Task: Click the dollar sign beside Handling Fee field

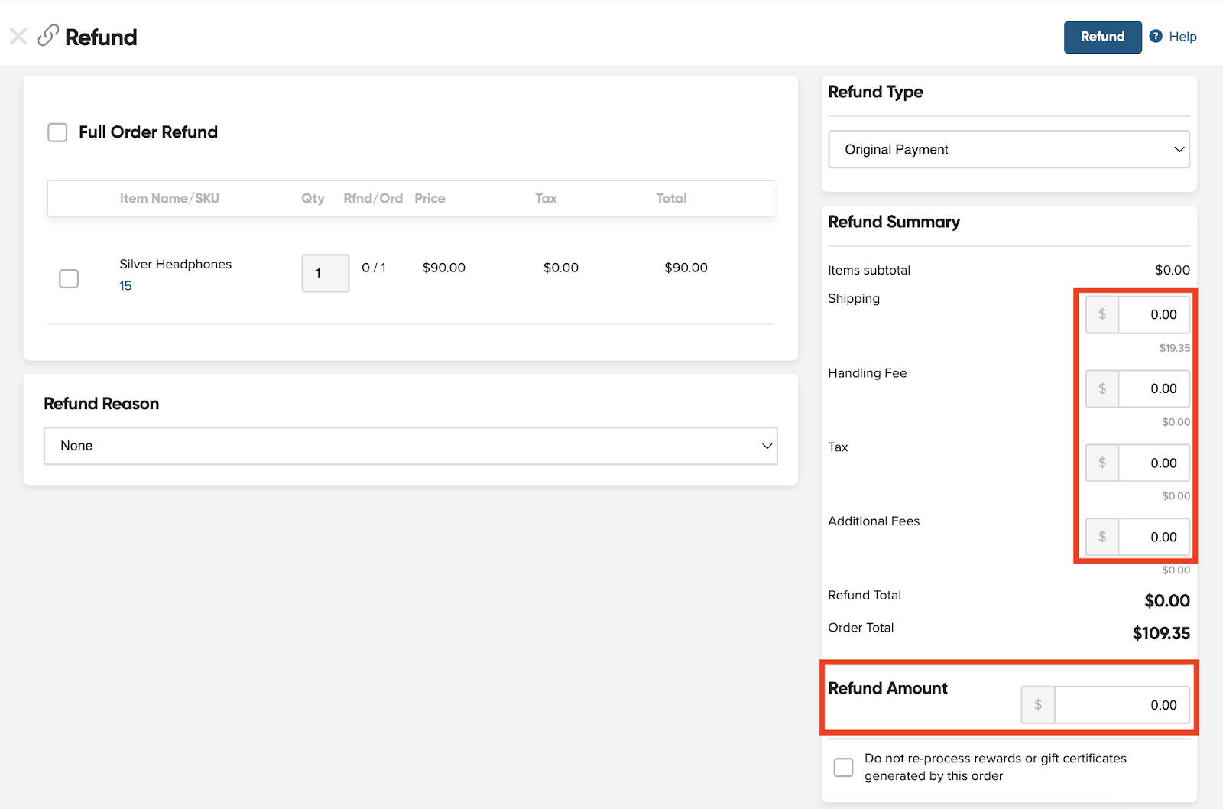Action: click(1102, 388)
